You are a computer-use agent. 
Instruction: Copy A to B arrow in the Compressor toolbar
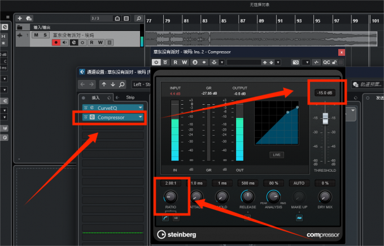pos(204,62)
